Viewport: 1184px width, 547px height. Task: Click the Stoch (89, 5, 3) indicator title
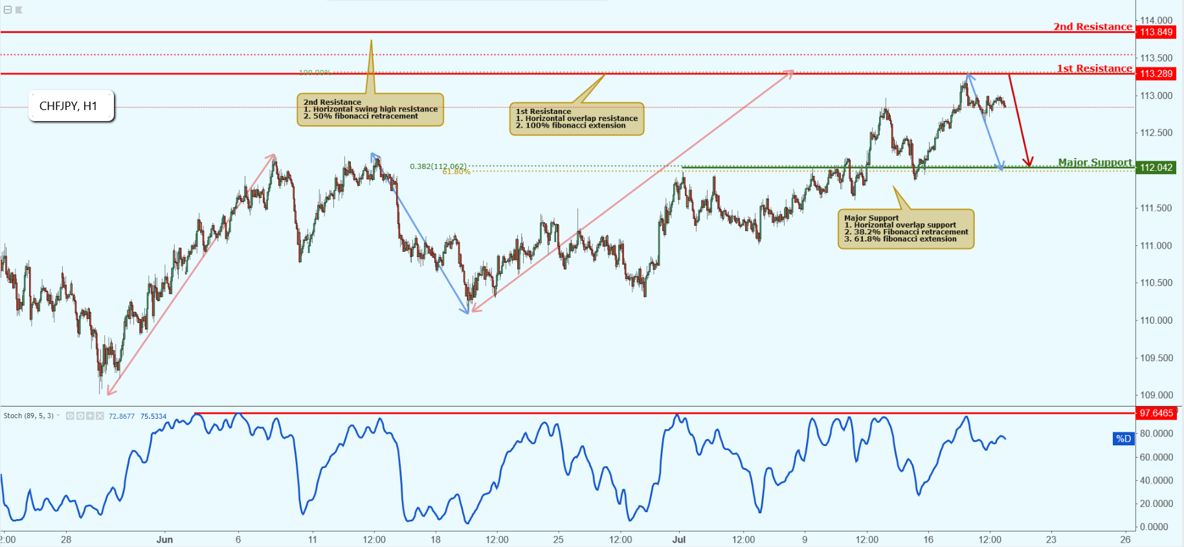pos(28,416)
